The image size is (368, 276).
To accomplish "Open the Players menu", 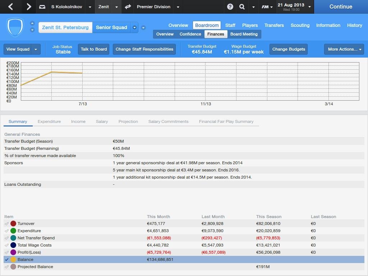I will [x=250, y=26].
